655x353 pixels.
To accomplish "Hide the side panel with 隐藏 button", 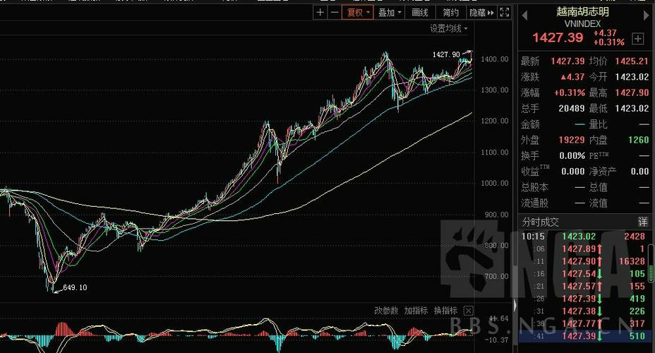I will pyautogui.click(x=481, y=13).
